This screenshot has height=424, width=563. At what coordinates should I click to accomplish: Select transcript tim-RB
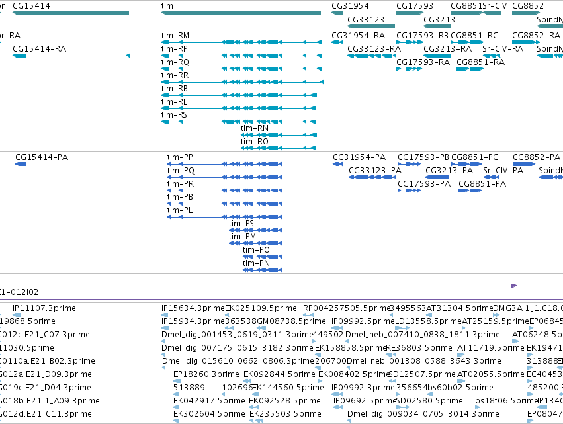coord(239,95)
